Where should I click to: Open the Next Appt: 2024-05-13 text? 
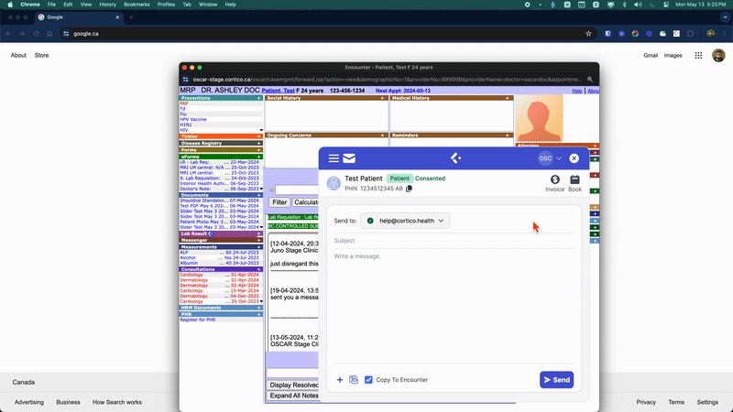click(403, 91)
